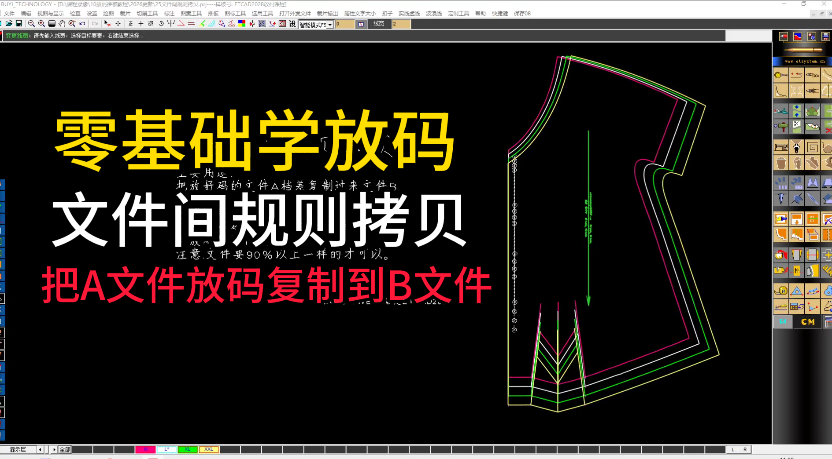Select the hammer tool in right panel
This screenshot has width=832, height=459.
pos(781,127)
